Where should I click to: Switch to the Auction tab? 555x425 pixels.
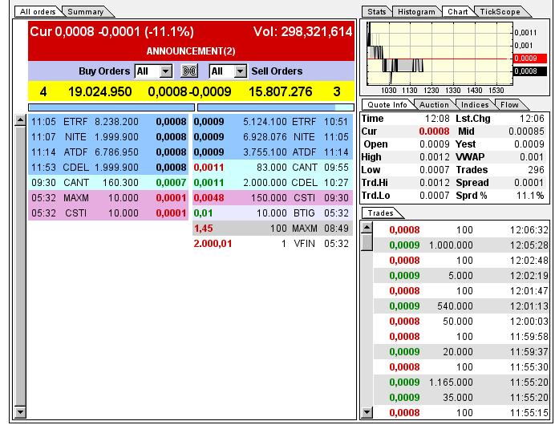(x=435, y=104)
